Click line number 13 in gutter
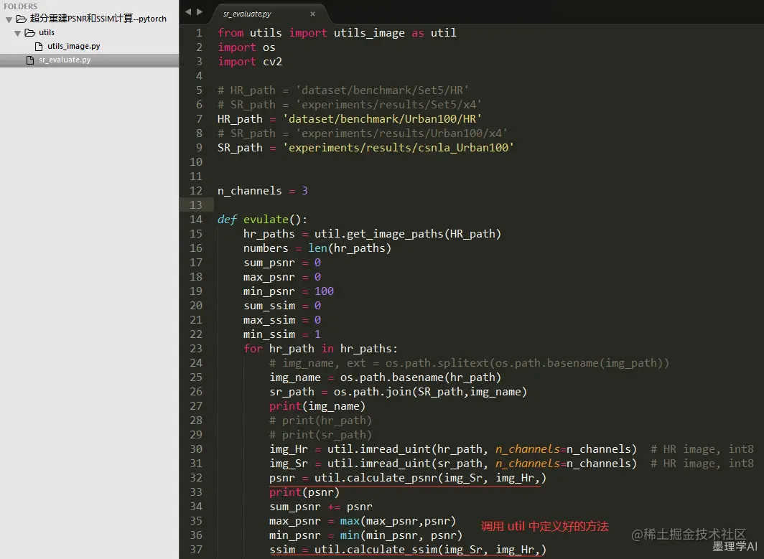 (x=196, y=205)
